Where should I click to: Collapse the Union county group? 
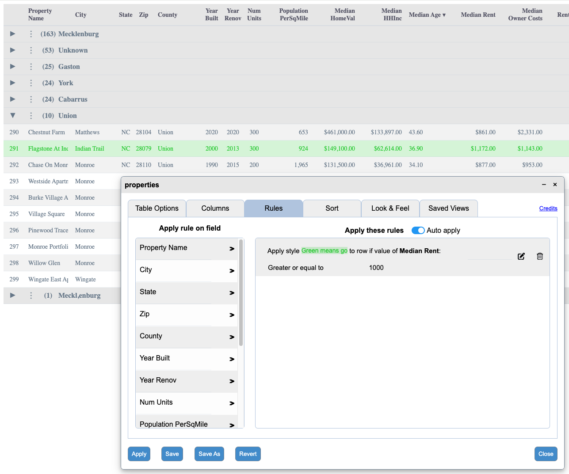point(13,116)
